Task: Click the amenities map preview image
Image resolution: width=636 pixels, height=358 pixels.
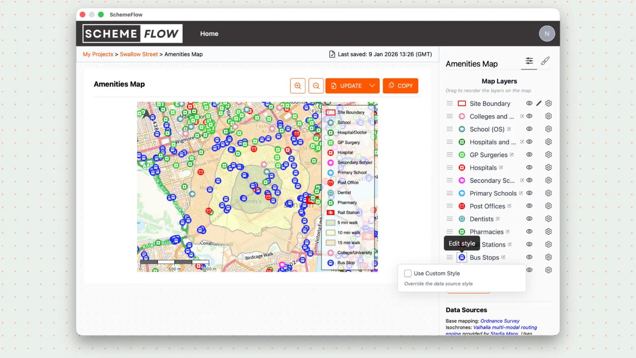Action: coord(258,187)
